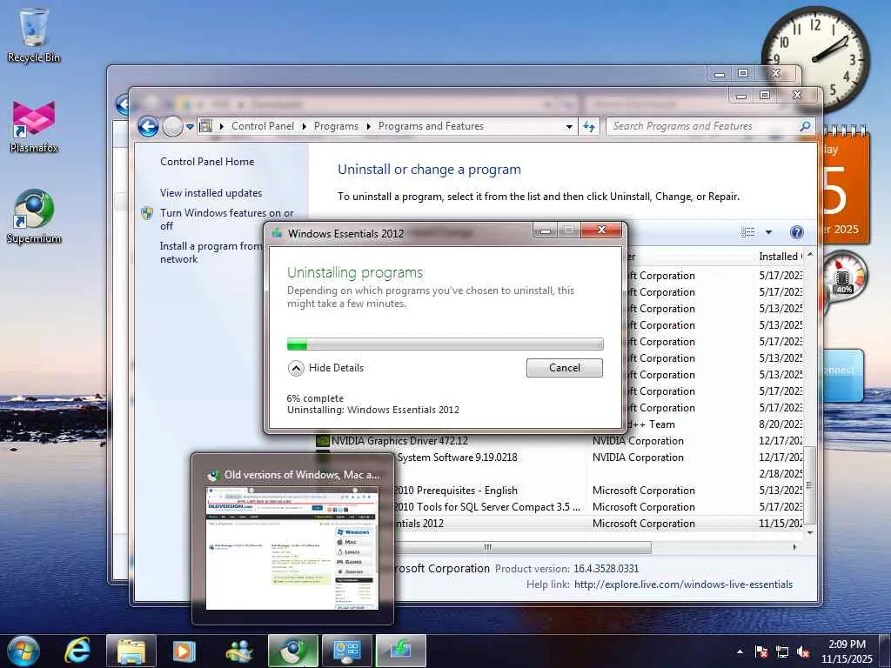Click the Forward arrow button in Control Panel
This screenshot has height=668, width=891.
click(173, 126)
